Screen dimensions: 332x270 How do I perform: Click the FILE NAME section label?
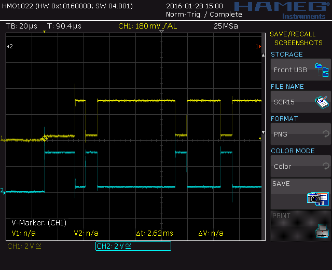[x=287, y=87]
